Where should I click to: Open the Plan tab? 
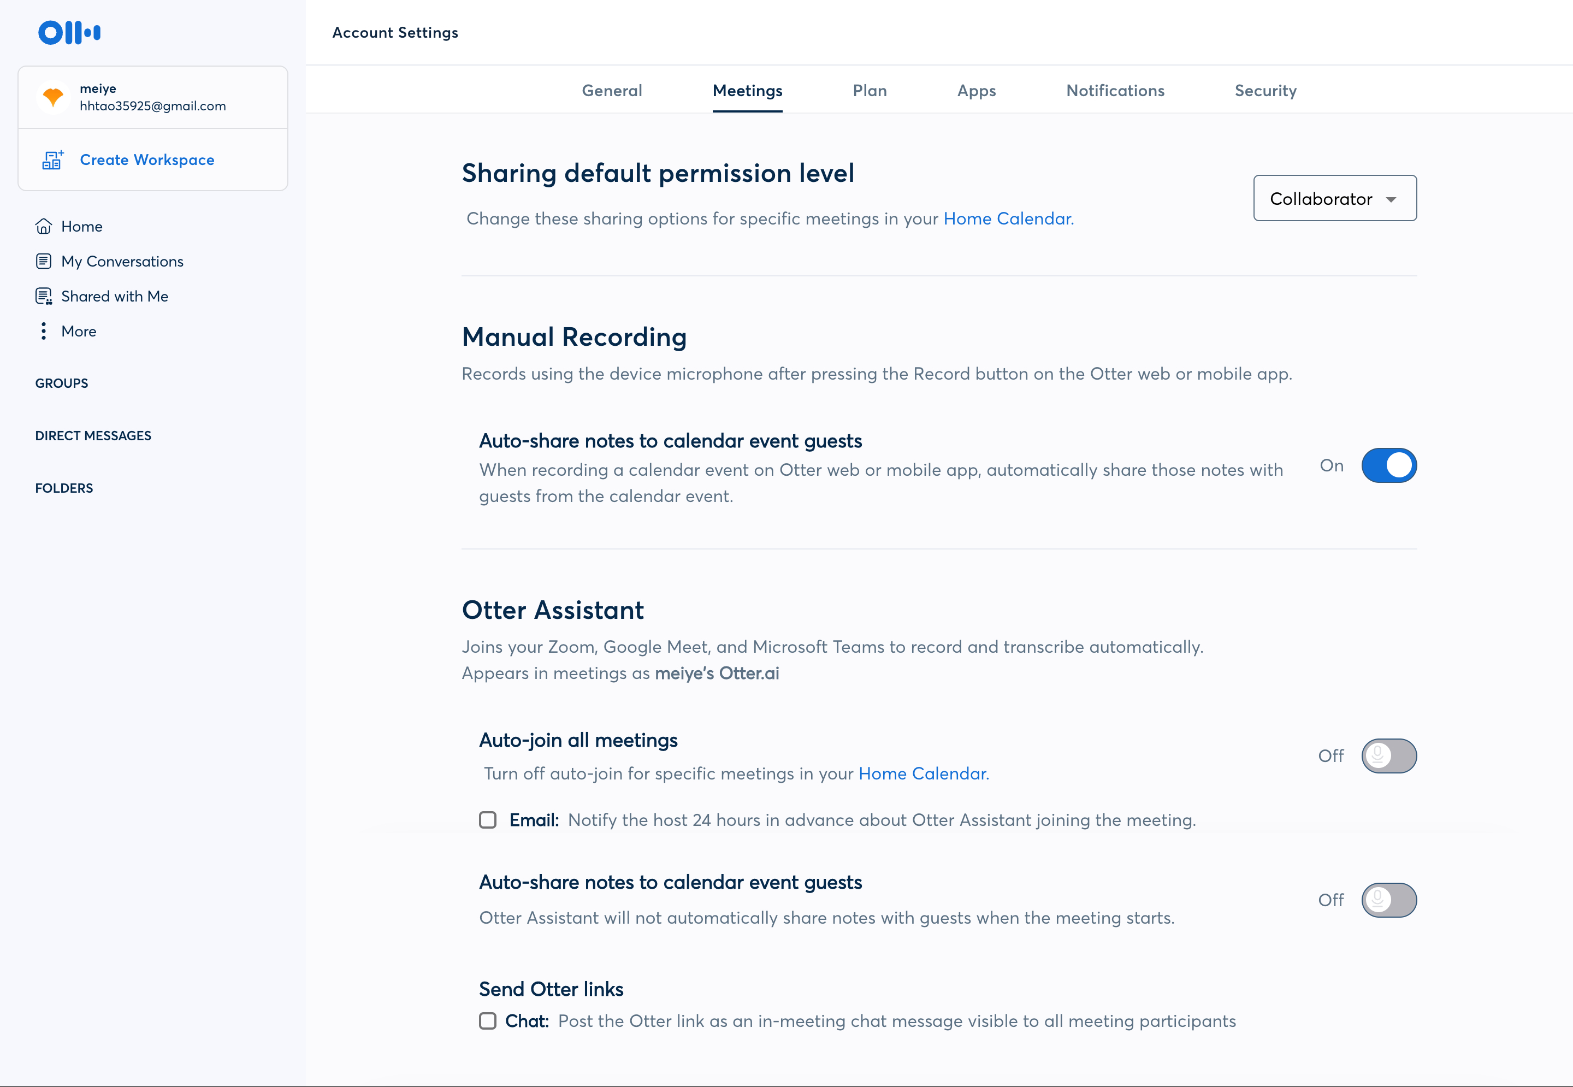point(870,91)
